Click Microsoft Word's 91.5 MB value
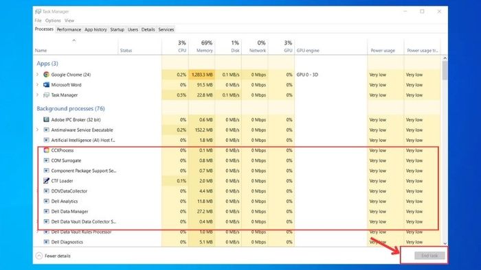This screenshot has width=481, height=270. click(x=205, y=85)
